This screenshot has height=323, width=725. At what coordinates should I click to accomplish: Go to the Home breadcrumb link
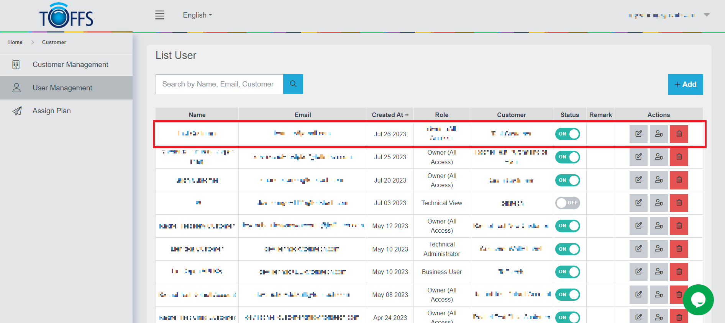(x=15, y=42)
